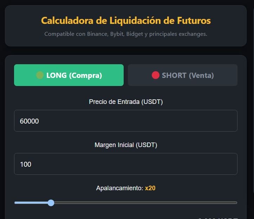
Task: Click the cut-off result text at the bottom right
Action: click(x=218, y=218)
